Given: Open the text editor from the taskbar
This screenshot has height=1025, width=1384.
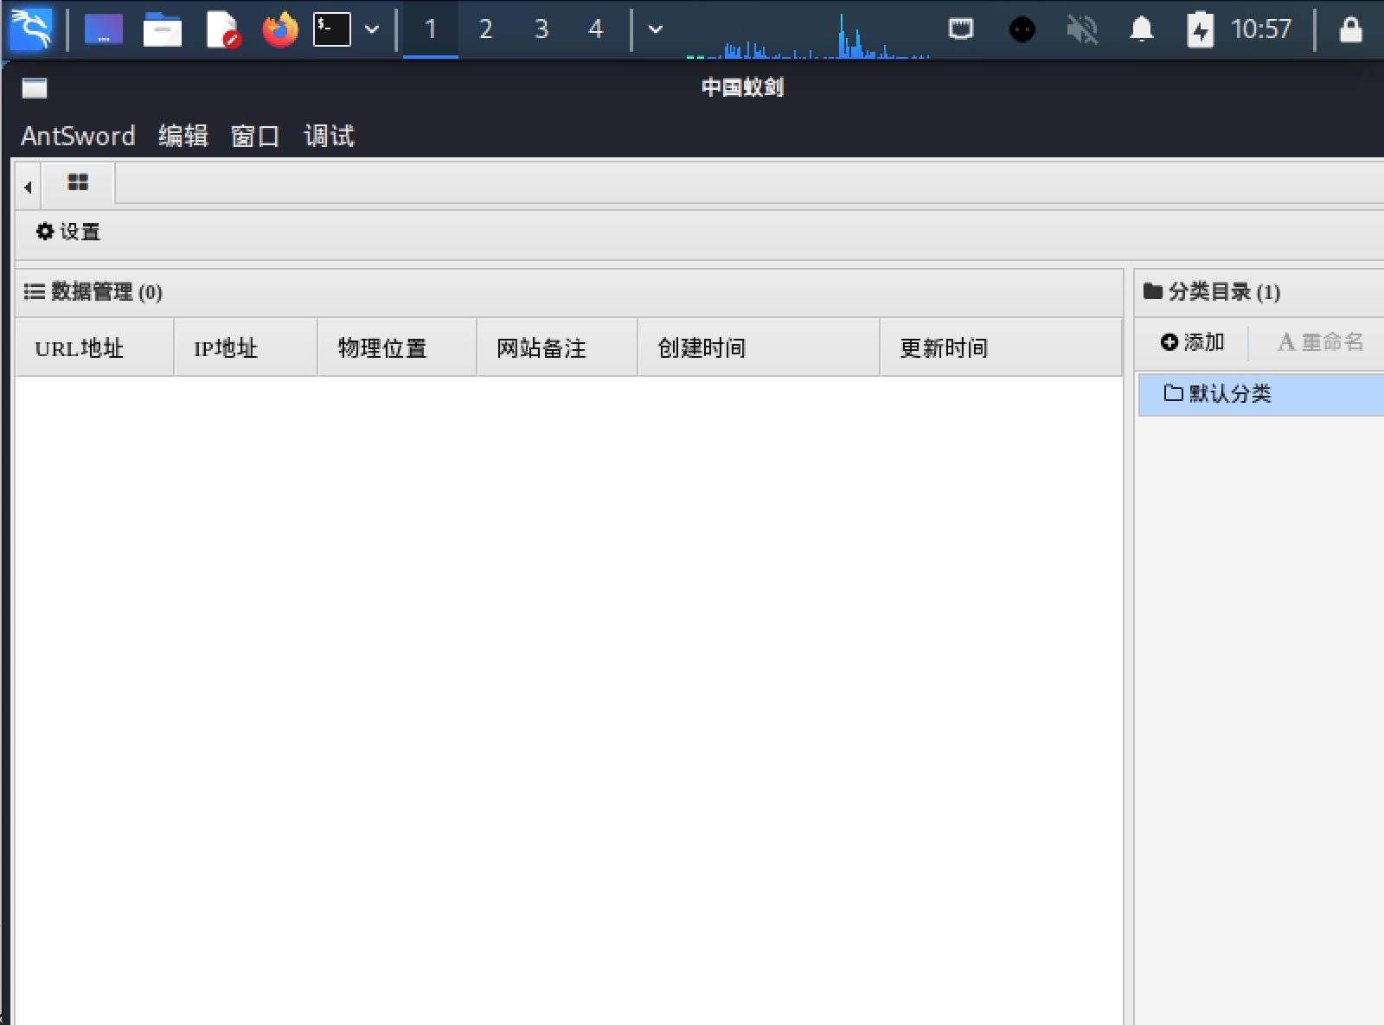Looking at the screenshot, I should pos(221,29).
